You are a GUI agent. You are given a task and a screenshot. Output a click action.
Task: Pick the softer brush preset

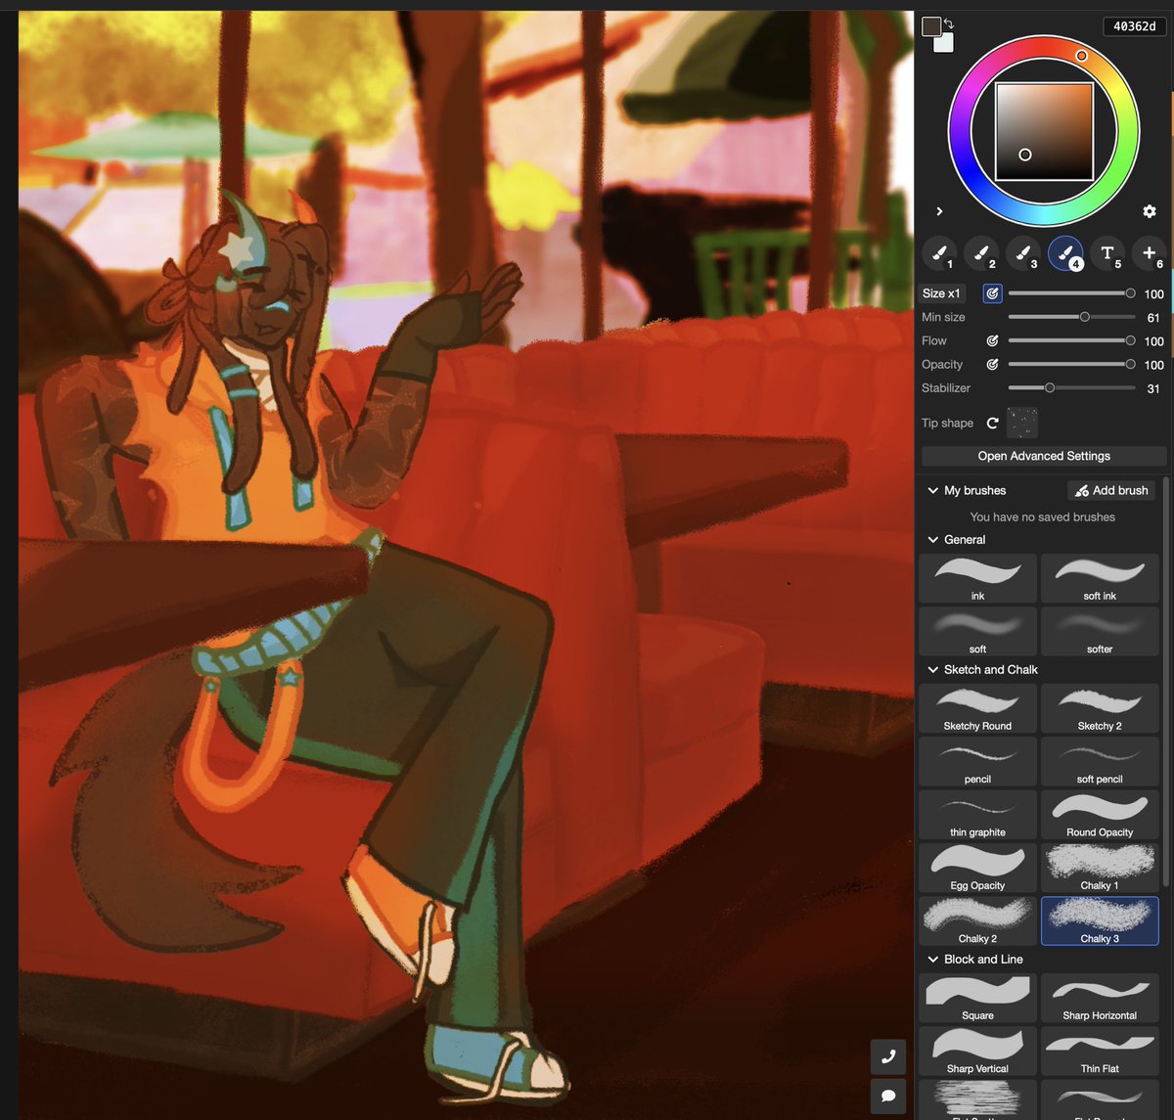coord(1100,631)
